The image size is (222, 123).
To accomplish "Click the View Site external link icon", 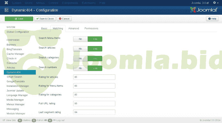I will click(x=4, y=120).
